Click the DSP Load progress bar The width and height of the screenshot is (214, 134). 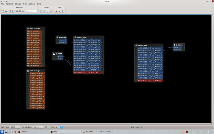pyautogui.click(x=136, y=127)
